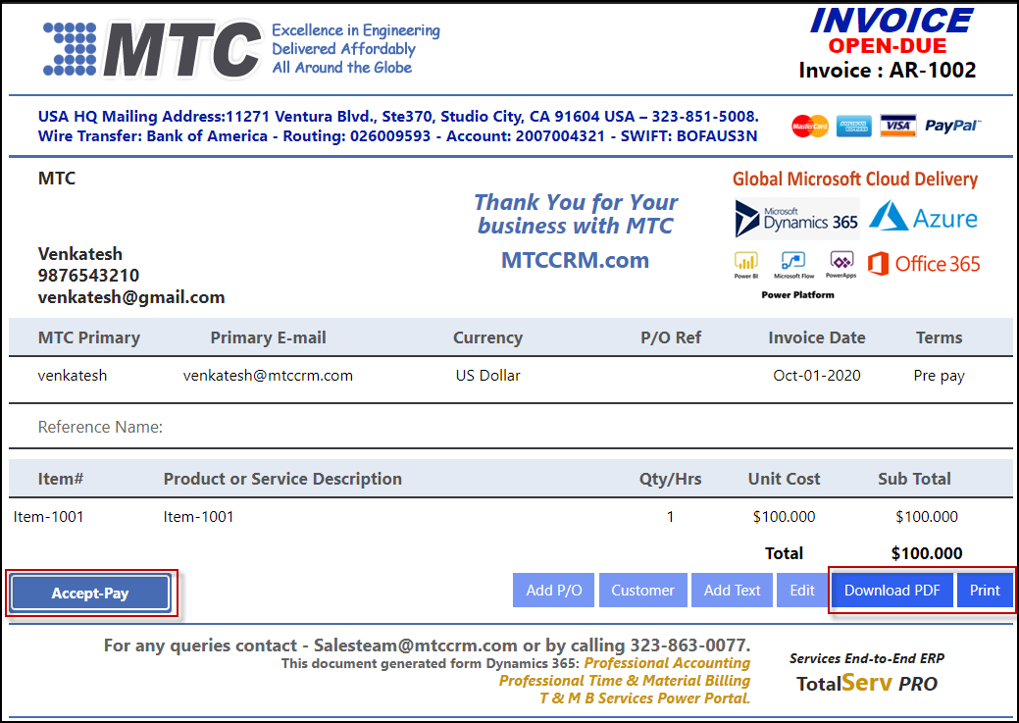Click the American Express card icon
The image size is (1019, 723).
853,126
